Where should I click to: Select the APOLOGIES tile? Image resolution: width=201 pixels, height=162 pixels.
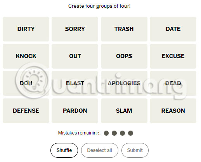(124, 83)
